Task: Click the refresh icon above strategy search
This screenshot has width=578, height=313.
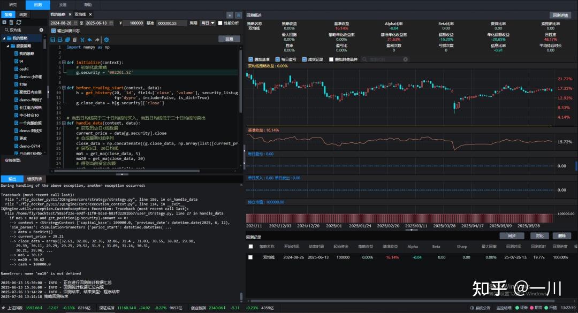Action: point(19,22)
